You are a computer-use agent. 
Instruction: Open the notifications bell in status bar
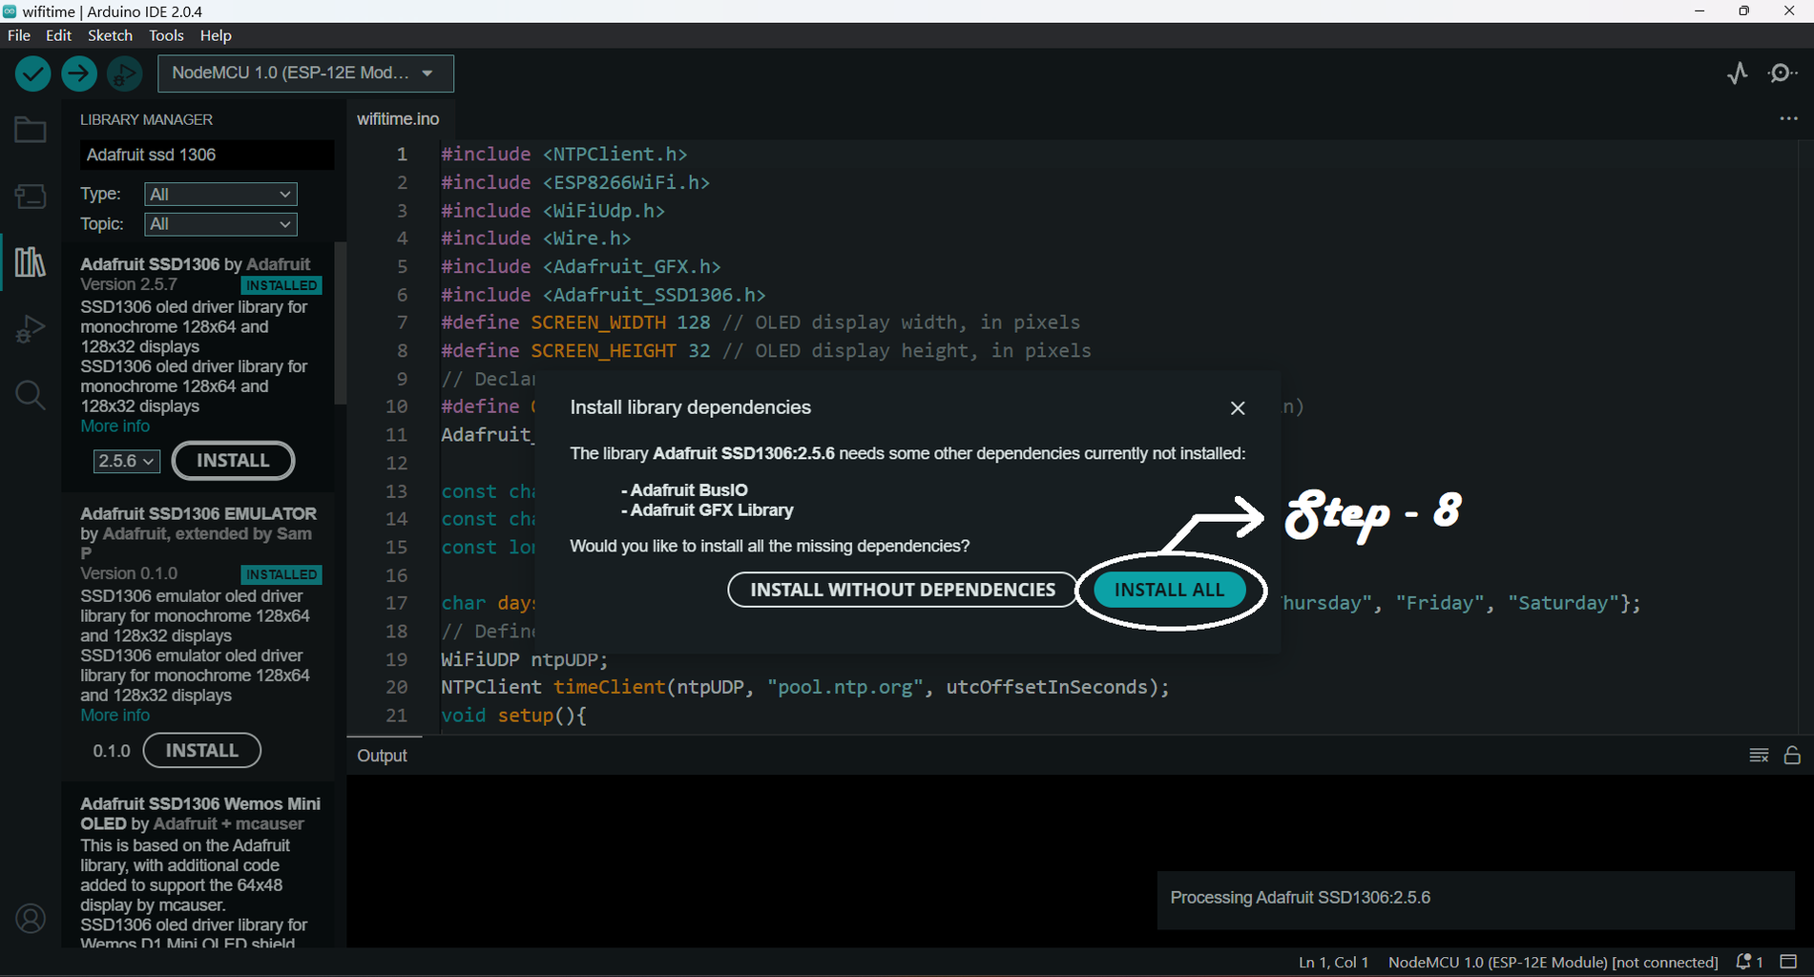[x=1749, y=962]
